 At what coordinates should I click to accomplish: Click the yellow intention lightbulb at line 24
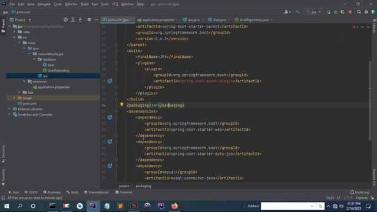(122, 104)
